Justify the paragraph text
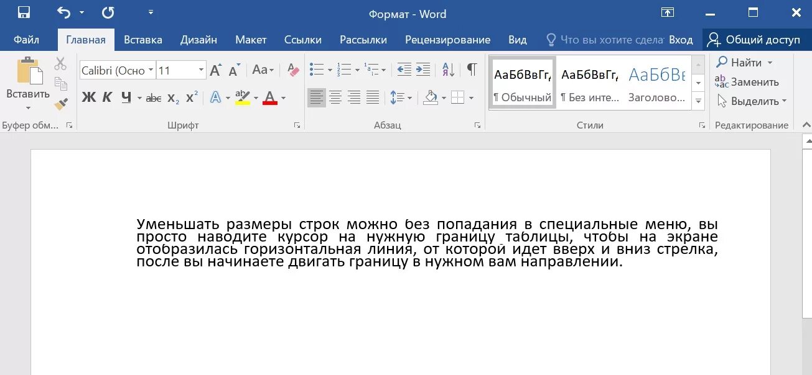Viewport: 812px width, 375px height. click(373, 97)
